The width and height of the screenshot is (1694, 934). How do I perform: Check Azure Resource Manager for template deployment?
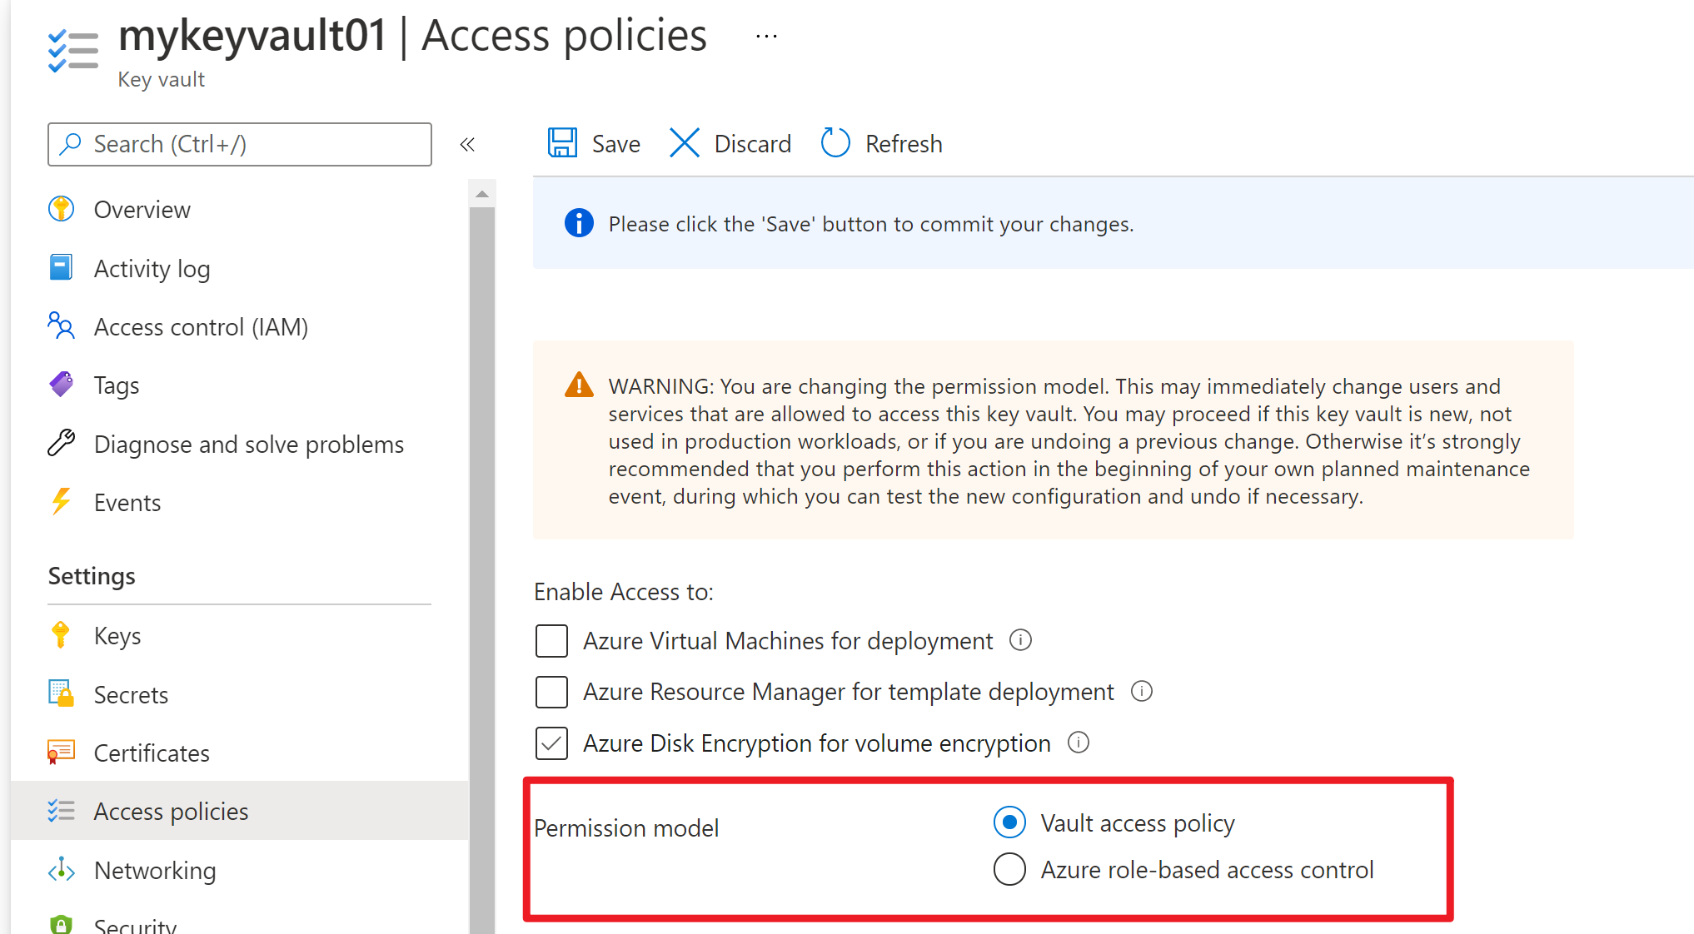(551, 692)
